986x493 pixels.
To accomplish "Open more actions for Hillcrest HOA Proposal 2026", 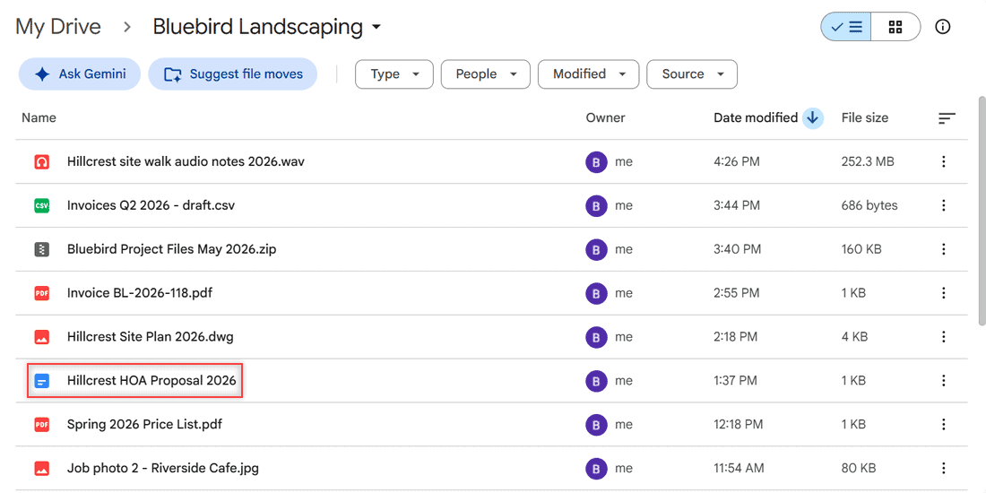I will click(943, 380).
